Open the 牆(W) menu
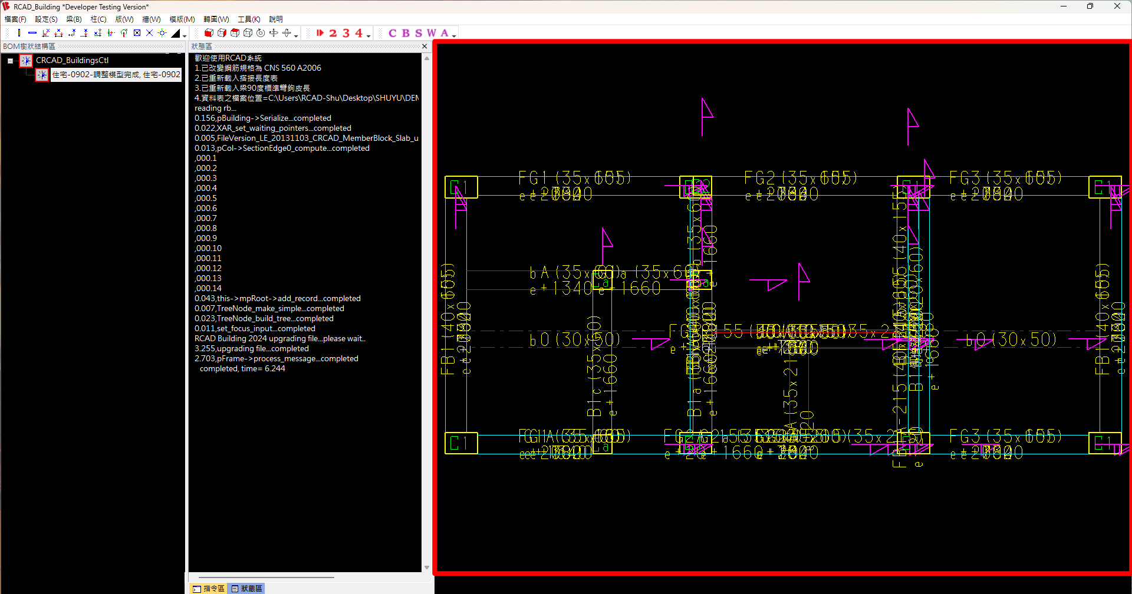The height and width of the screenshot is (594, 1132). pyautogui.click(x=152, y=19)
